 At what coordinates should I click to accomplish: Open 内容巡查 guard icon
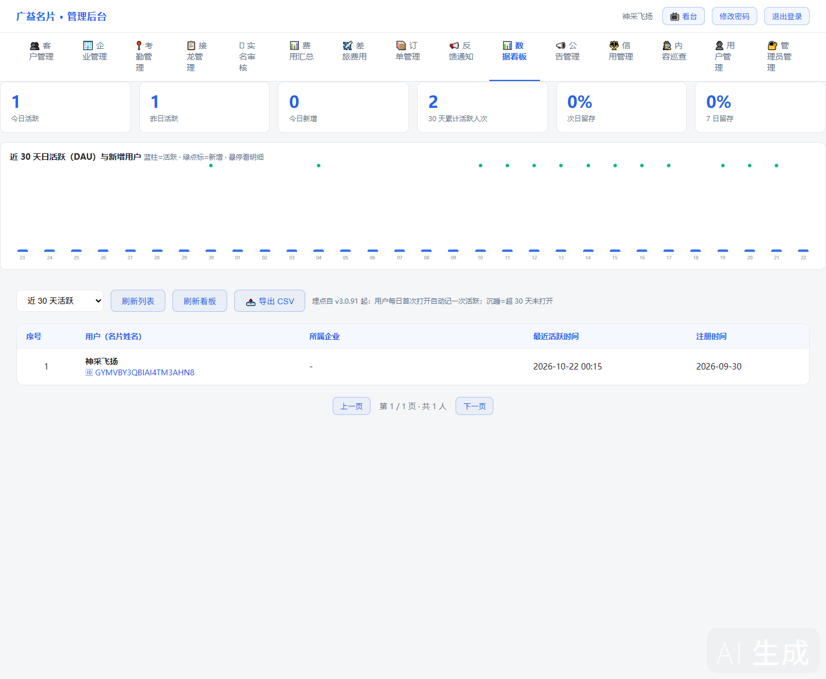667,45
